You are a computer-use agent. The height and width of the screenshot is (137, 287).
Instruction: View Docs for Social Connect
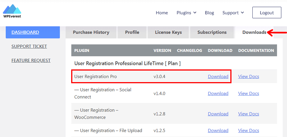click(249, 94)
